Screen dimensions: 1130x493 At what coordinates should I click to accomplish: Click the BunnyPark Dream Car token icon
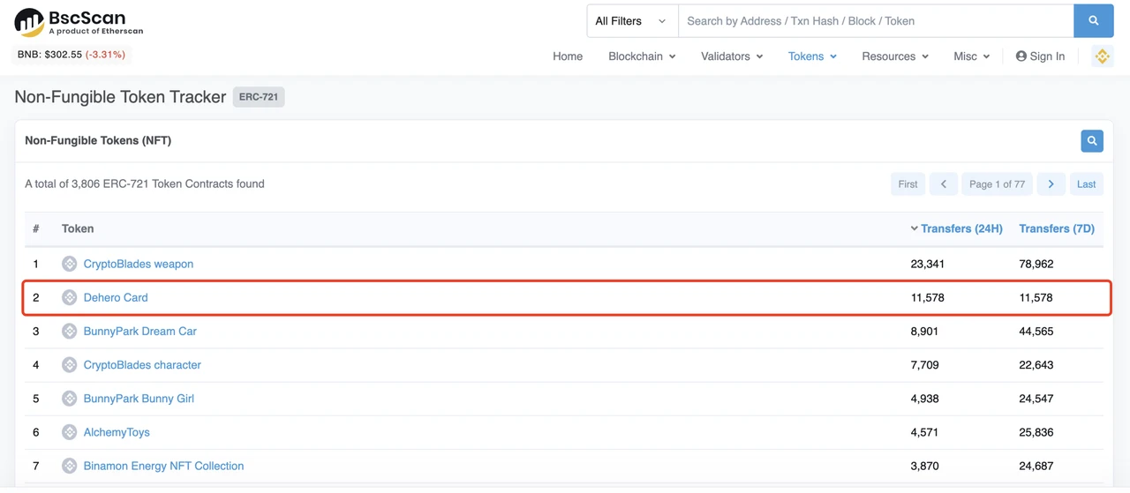(x=70, y=331)
